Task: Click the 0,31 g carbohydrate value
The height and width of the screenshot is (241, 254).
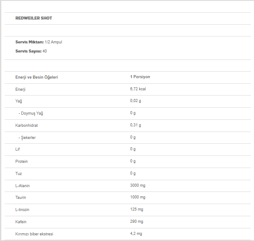Action: (136, 125)
